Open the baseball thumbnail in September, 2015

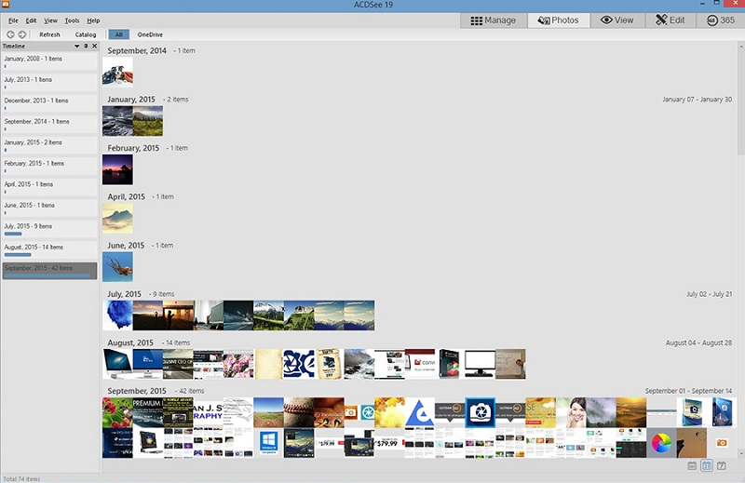pos(299,412)
